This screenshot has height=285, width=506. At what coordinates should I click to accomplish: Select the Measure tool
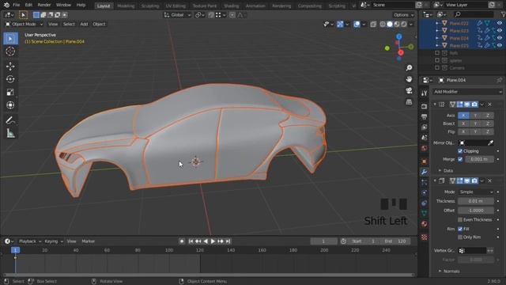point(10,133)
